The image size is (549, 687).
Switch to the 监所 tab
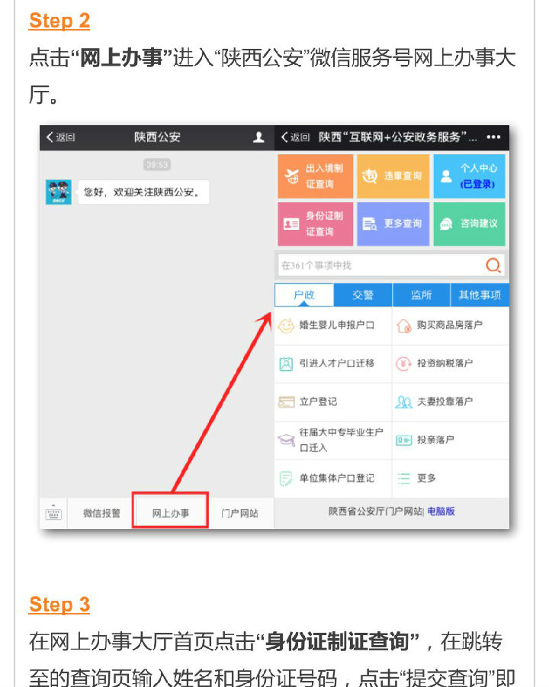point(421,295)
